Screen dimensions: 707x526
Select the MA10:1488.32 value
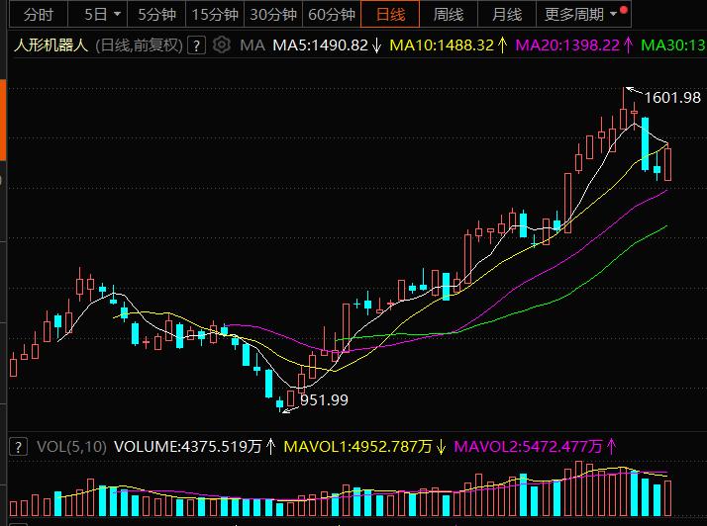(x=442, y=45)
